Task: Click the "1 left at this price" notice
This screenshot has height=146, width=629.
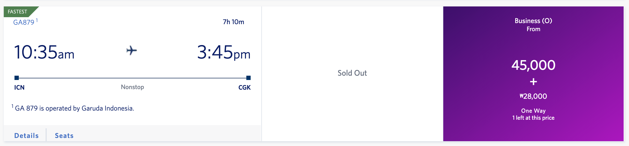Action: tap(533, 118)
